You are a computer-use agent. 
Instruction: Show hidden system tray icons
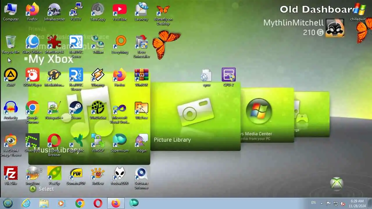click(321, 203)
